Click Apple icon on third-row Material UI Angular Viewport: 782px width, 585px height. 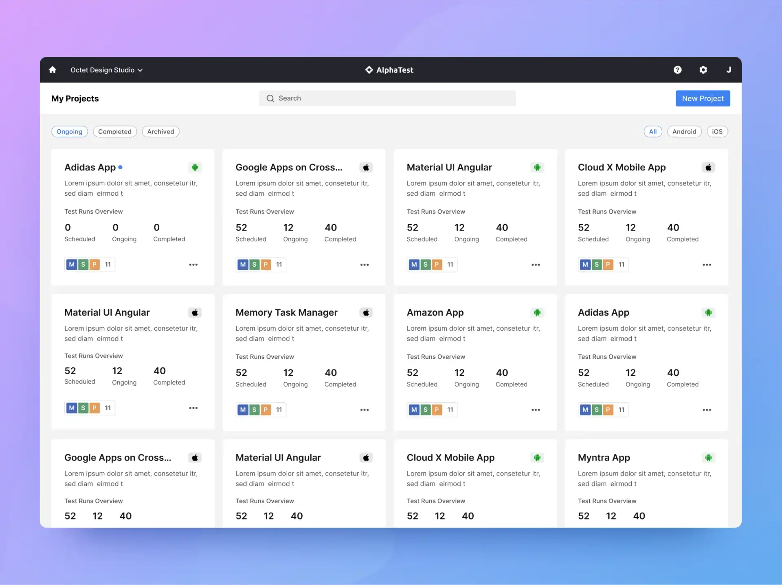pyautogui.click(x=366, y=458)
